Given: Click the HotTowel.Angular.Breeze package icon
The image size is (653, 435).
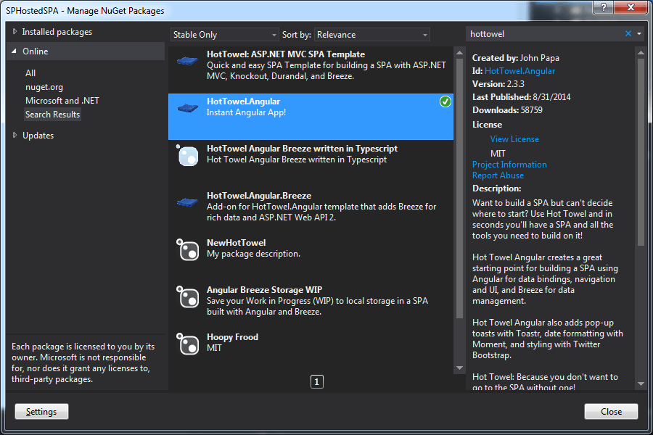Looking at the screenshot, I should tap(187, 203).
